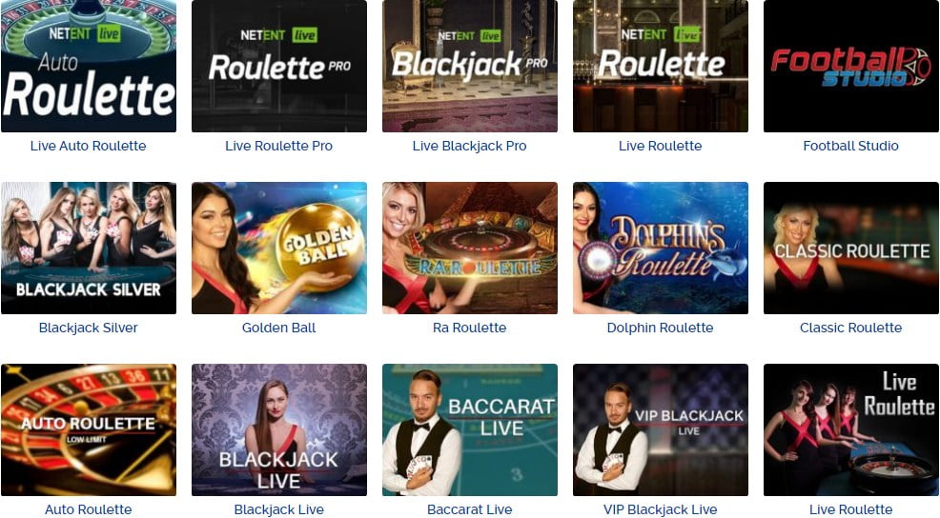Launch the Ra Roulette game tile
Screen dimensions: 940x518
coord(470,248)
